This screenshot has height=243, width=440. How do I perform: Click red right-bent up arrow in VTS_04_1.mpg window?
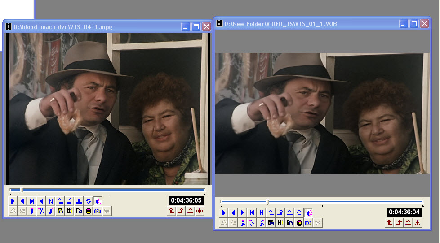(x=181, y=211)
